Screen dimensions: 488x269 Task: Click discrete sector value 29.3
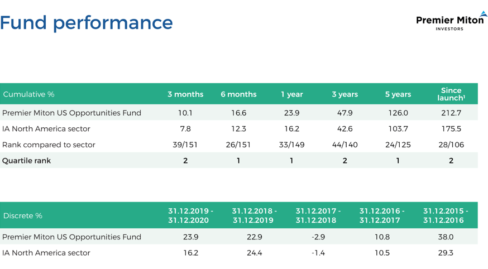(446, 253)
